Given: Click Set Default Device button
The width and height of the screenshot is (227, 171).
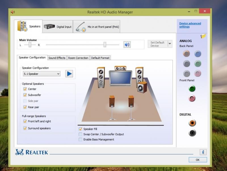Looking at the screenshot, I should [158, 44].
